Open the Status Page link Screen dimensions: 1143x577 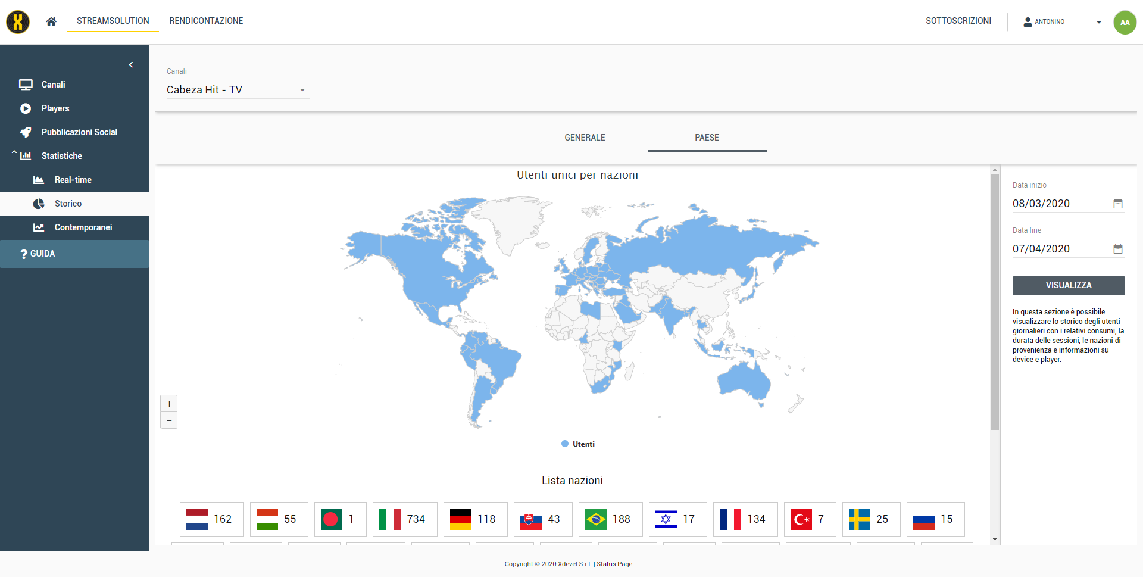(x=614, y=564)
